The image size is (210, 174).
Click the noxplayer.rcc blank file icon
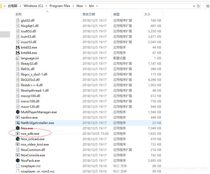(x=18, y=166)
